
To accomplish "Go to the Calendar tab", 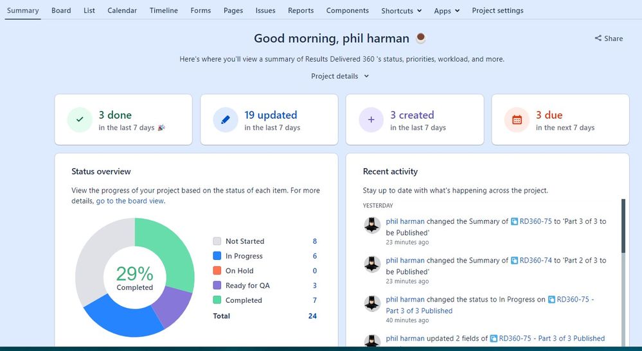I will click(122, 11).
